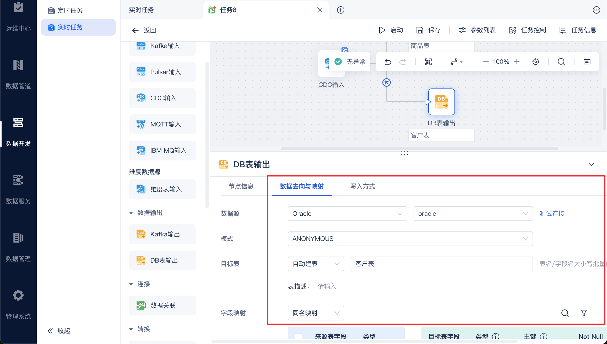Switch to the 节点信息 tab
Screen dimensions: 607x344
241,186
